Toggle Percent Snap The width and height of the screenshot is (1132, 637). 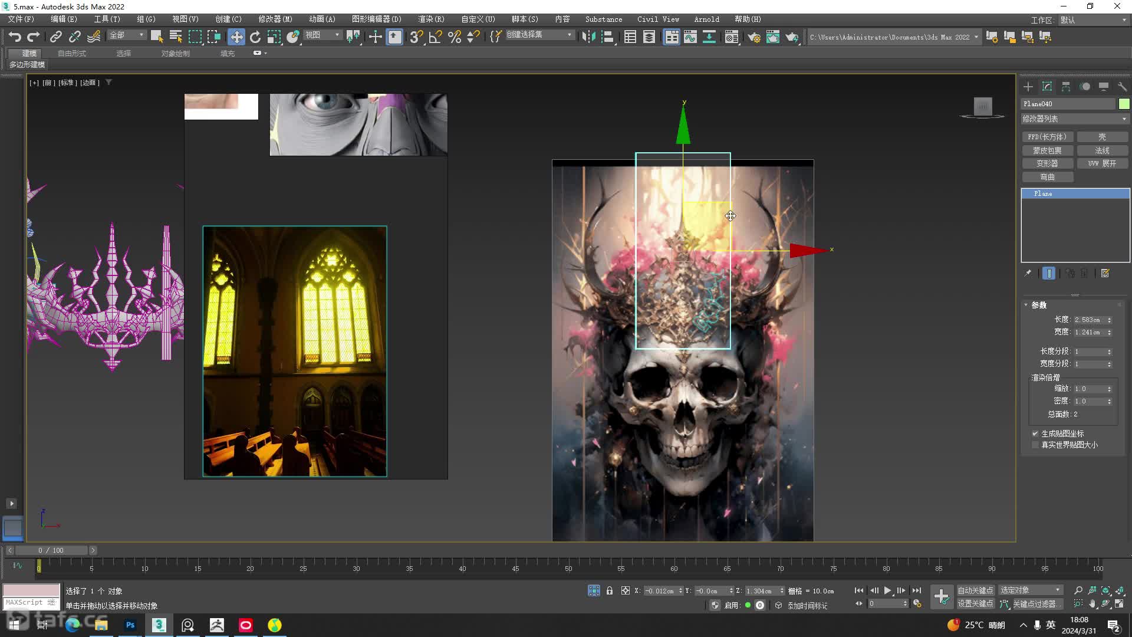455,37
